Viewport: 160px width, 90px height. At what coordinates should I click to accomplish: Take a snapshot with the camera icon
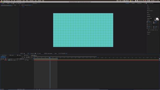(x=35, y=53)
